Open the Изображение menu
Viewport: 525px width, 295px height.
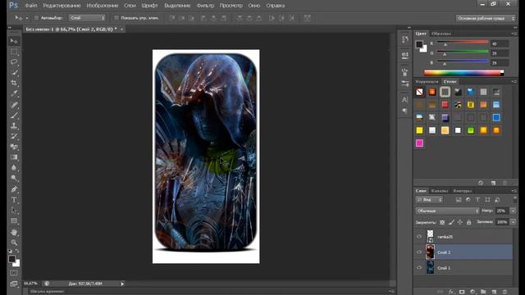click(102, 6)
